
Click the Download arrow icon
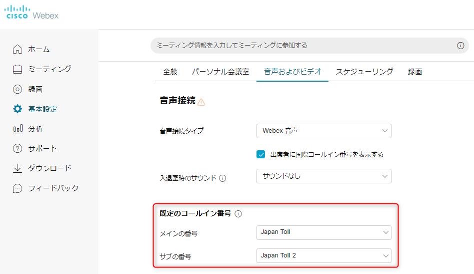17,168
